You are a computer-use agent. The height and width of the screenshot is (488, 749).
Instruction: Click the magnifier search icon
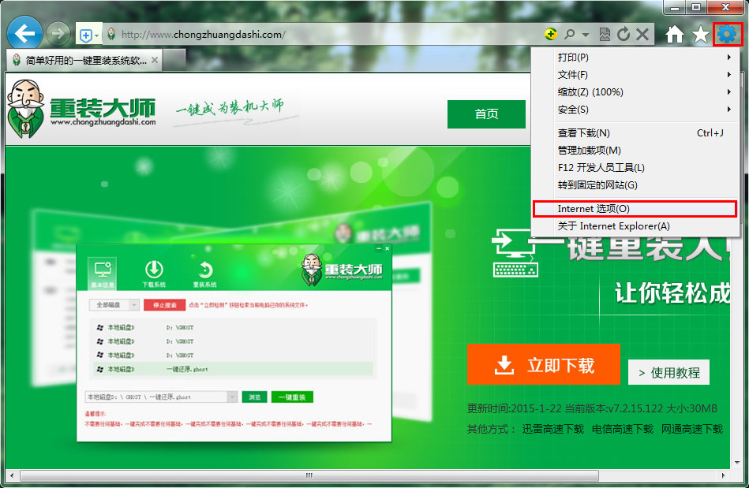569,35
